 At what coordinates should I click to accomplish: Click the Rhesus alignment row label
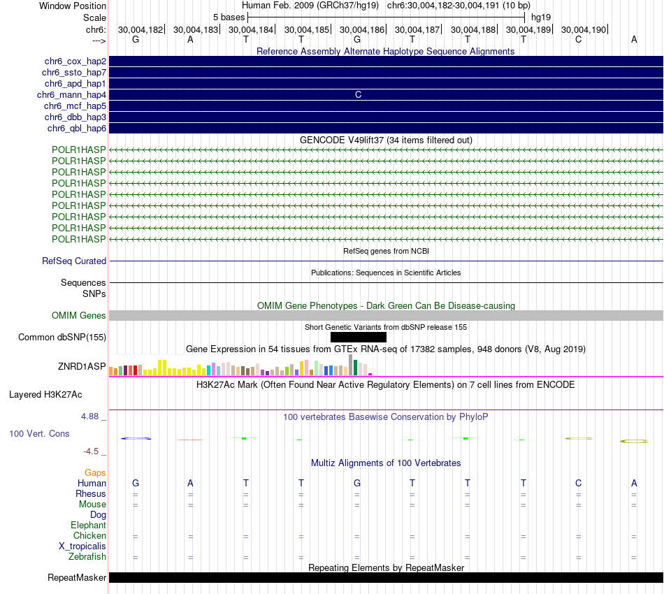click(91, 493)
